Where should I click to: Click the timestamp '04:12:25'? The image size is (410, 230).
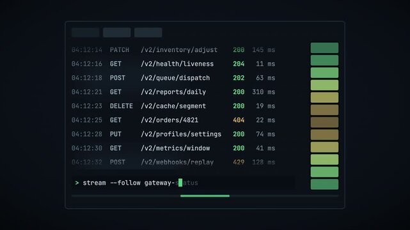[x=87, y=120]
